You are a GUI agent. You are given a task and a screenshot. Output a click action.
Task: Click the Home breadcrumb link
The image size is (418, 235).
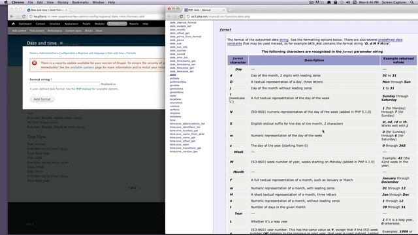[x=33, y=54]
